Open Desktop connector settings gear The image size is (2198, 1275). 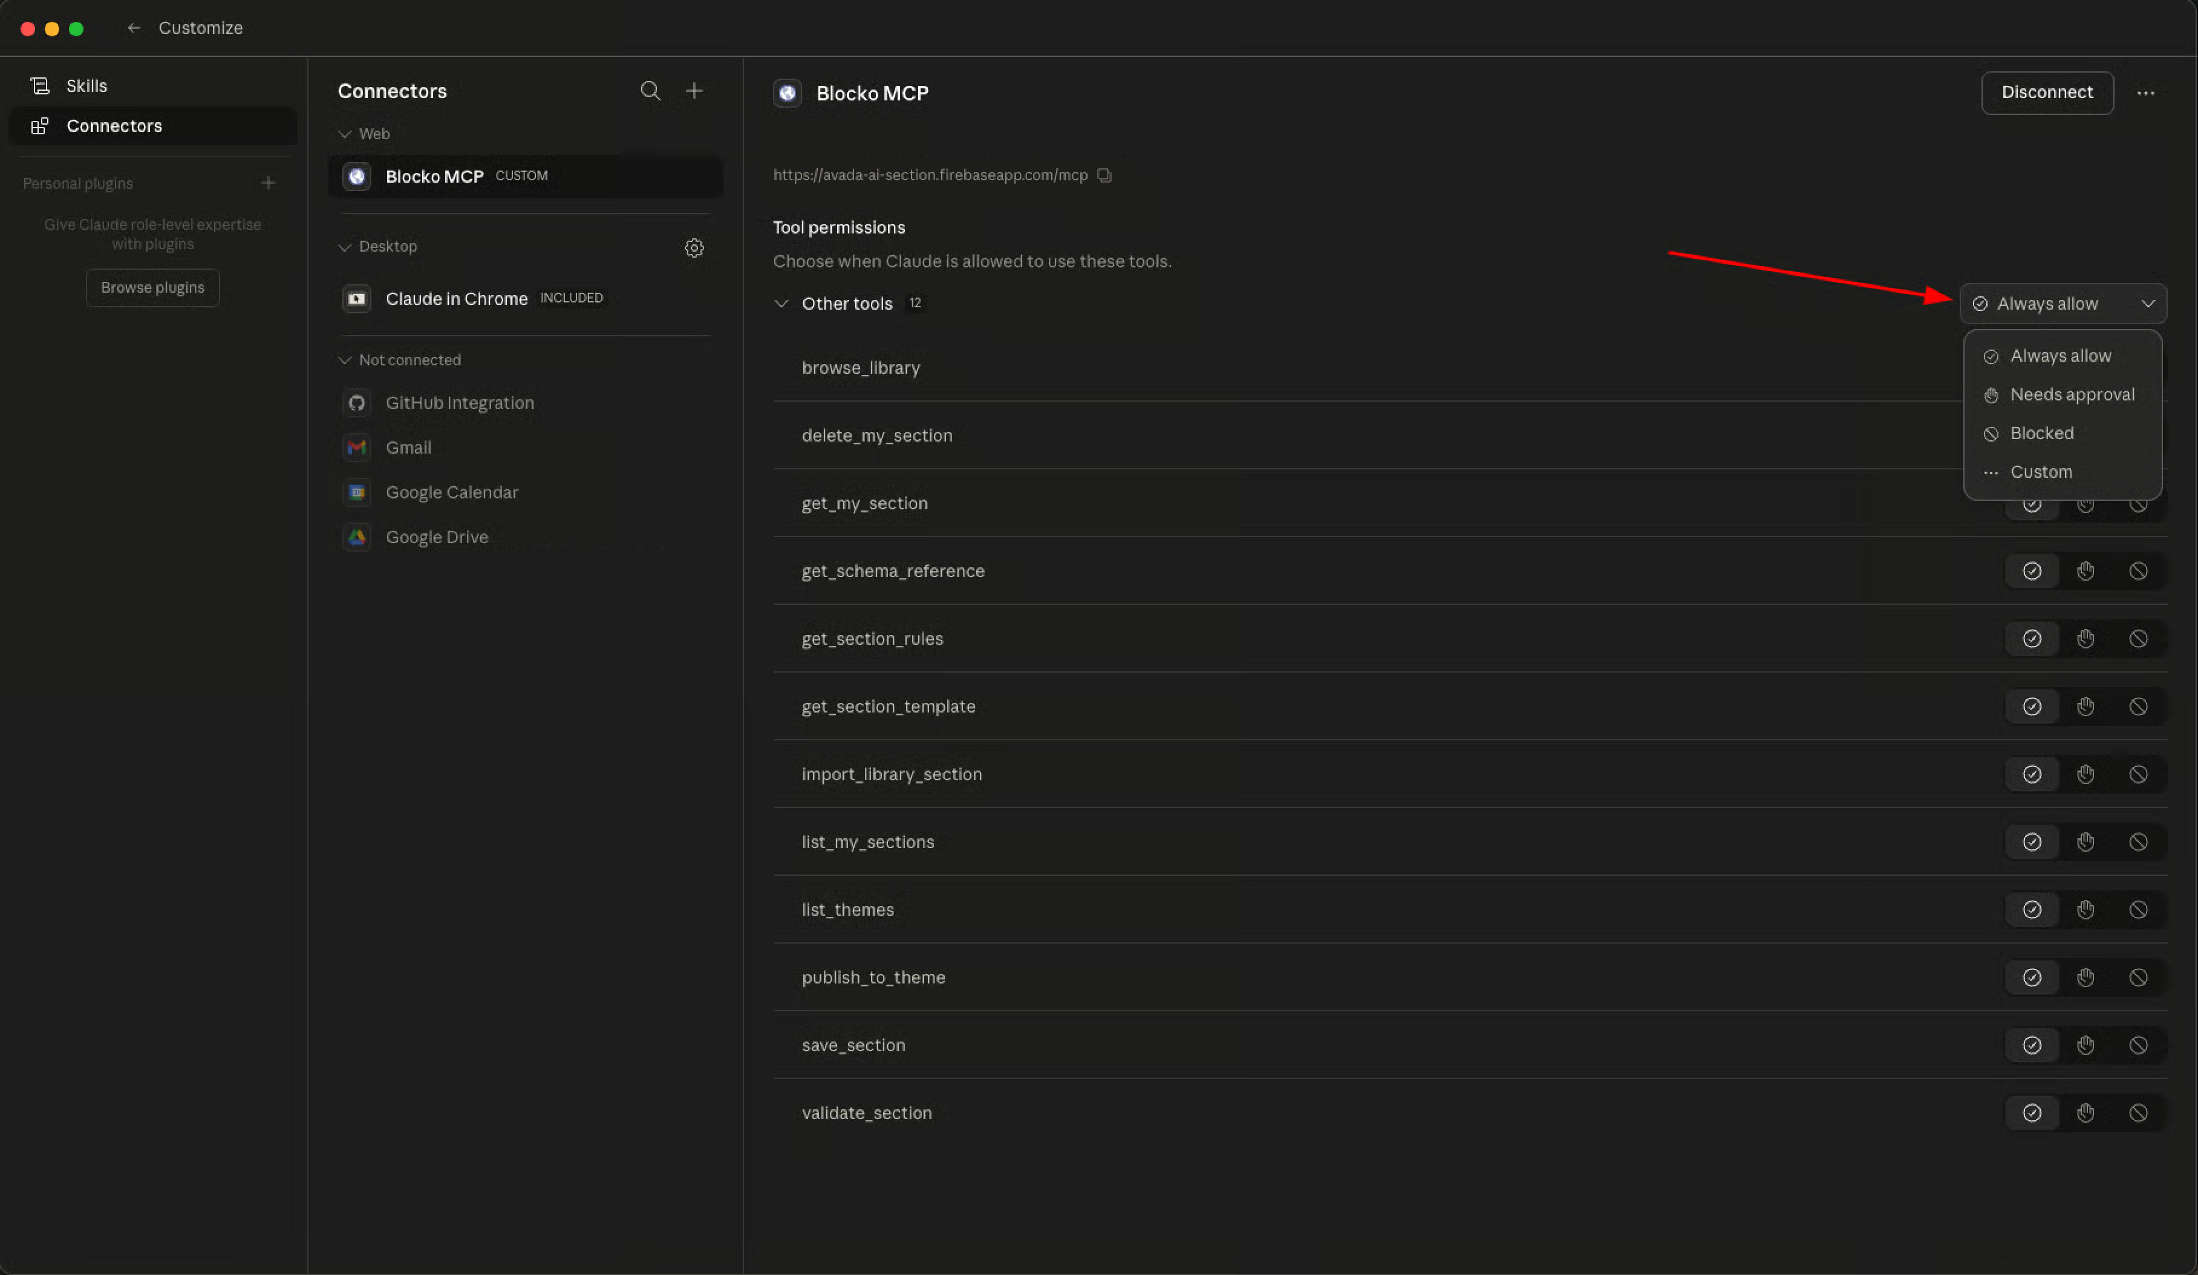(694, 247)
